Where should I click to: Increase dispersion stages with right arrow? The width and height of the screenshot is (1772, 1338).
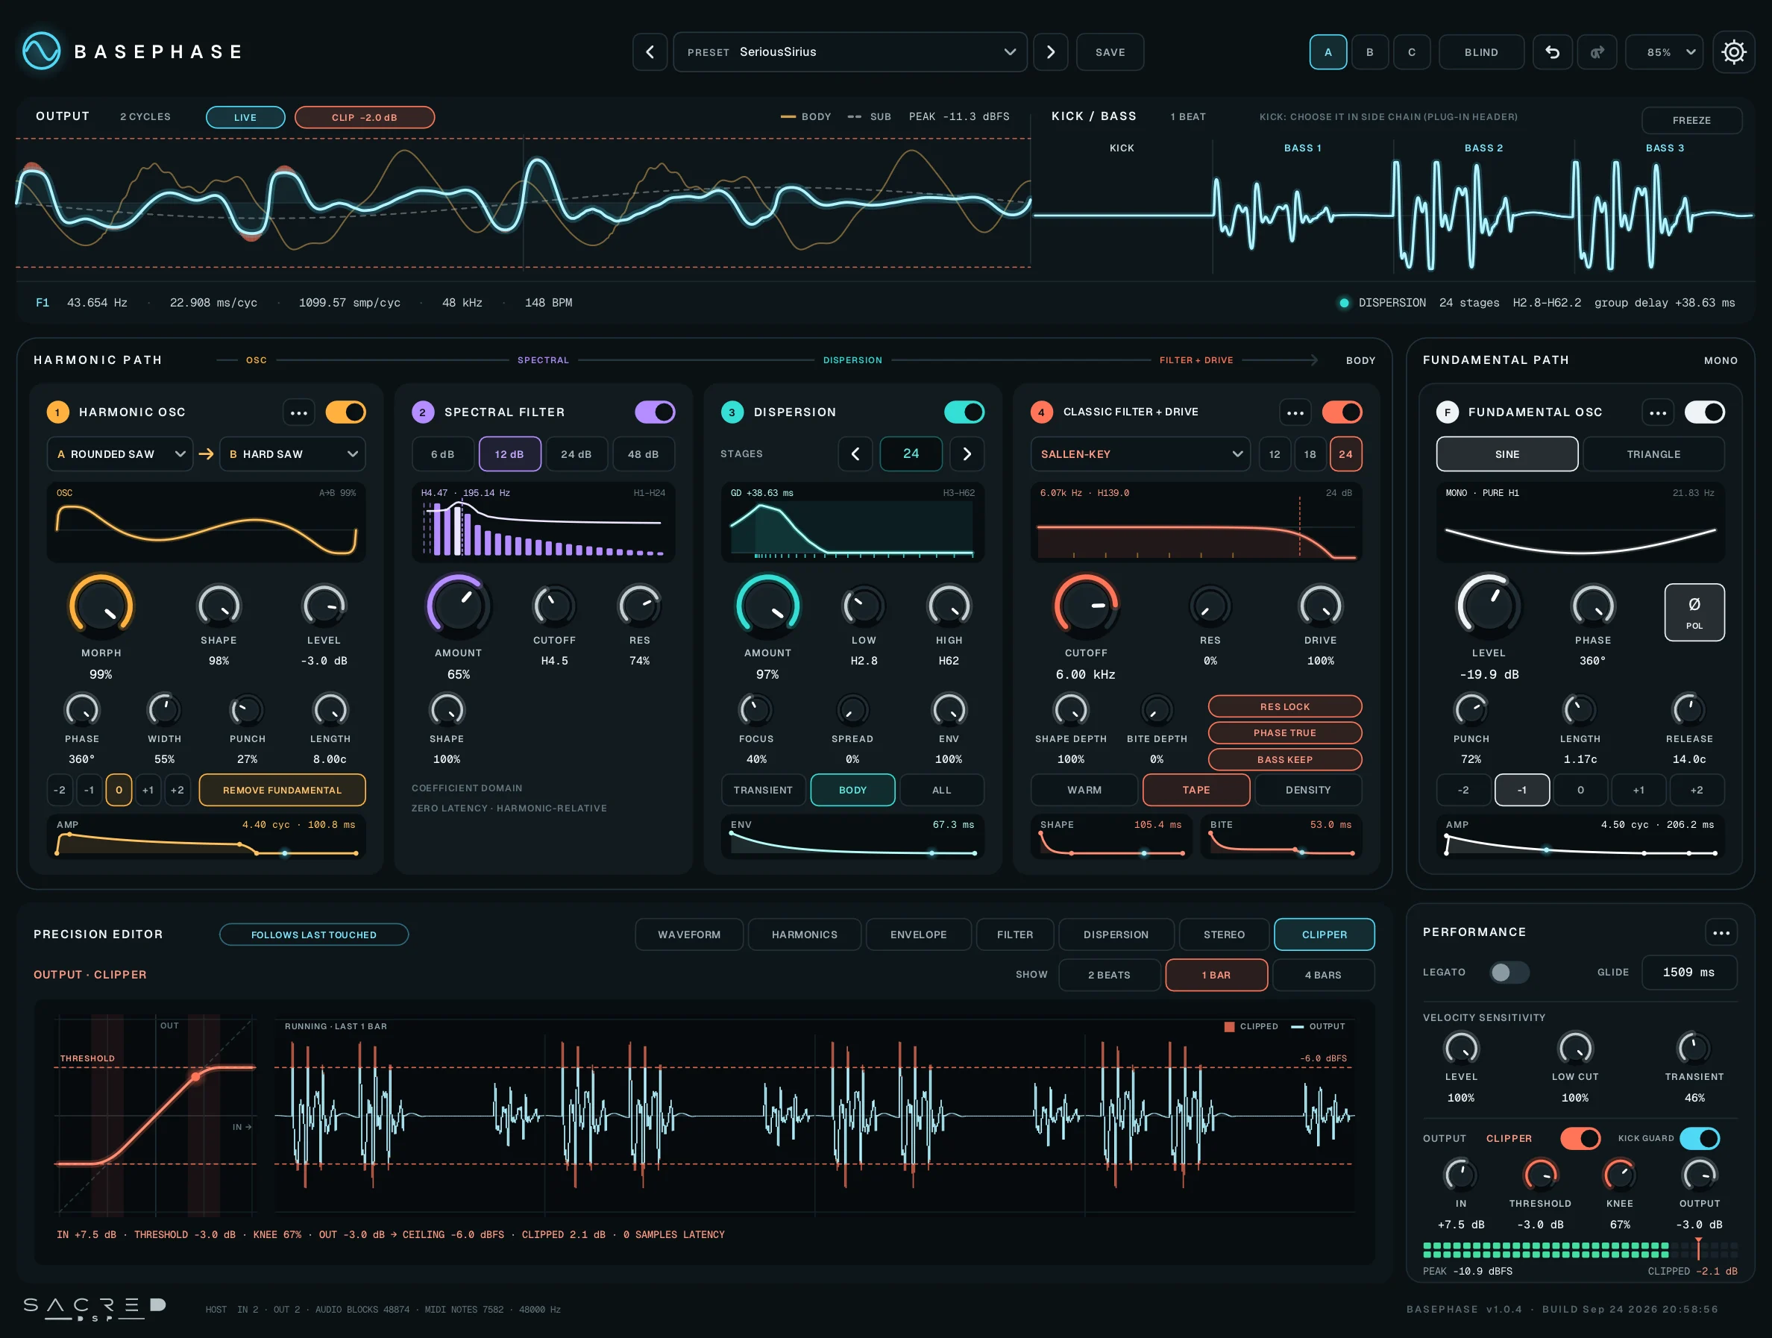(x=967, y=454)
